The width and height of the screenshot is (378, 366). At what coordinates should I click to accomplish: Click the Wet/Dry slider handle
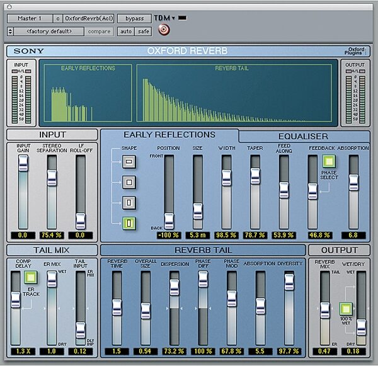(362, 328)
